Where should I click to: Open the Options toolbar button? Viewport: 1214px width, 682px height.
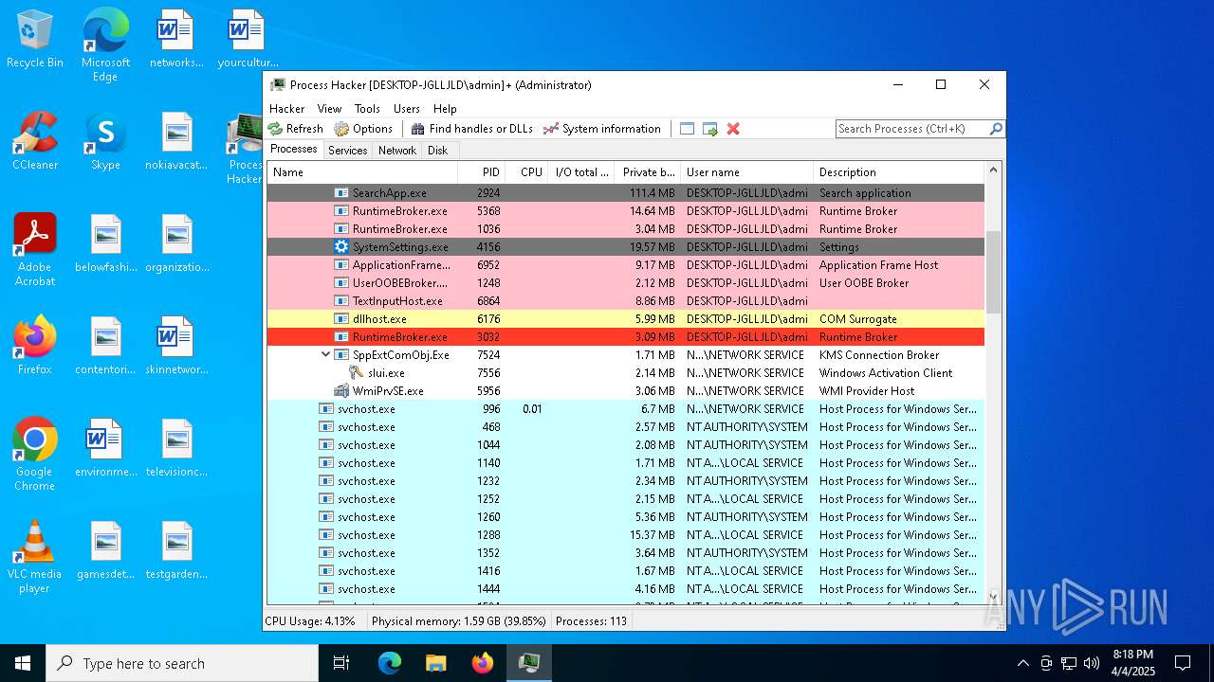point(363,129)
